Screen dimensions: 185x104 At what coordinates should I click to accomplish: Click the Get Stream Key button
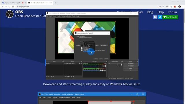(104, 45)
